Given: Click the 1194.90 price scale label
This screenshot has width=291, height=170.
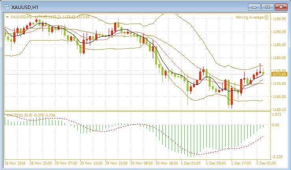Looking at the screenshot, I should point(279,19).
